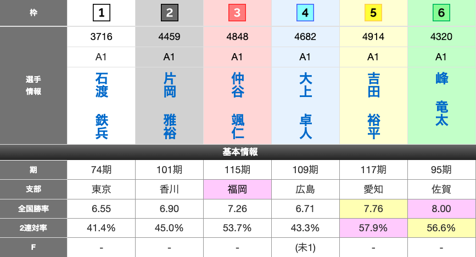Viewport: 476px width, 257px height.
Task: Click the black lane number 2 badge
Action: pos(169,13)
